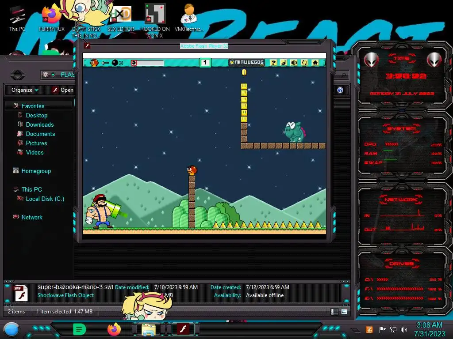
Task: Click the Start orb button
Action: pos(12,329)
